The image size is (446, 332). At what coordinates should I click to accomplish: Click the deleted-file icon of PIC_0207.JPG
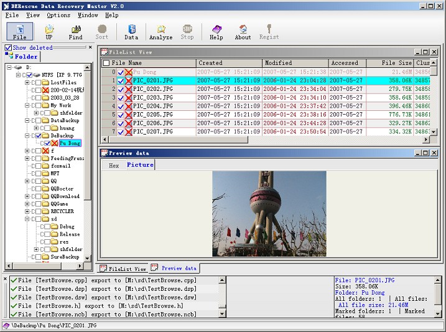(129, 132)
